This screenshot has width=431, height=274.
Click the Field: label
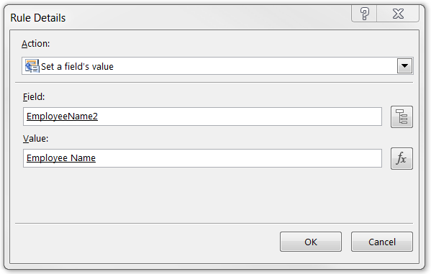[x=34, y=97]
